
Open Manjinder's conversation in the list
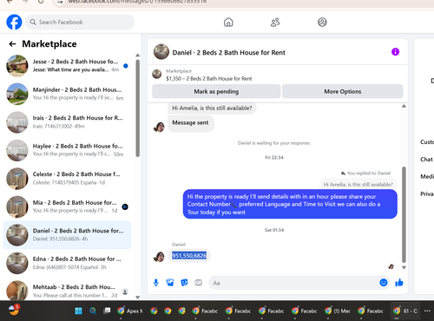pyautogui.click(x=67, y=94)
